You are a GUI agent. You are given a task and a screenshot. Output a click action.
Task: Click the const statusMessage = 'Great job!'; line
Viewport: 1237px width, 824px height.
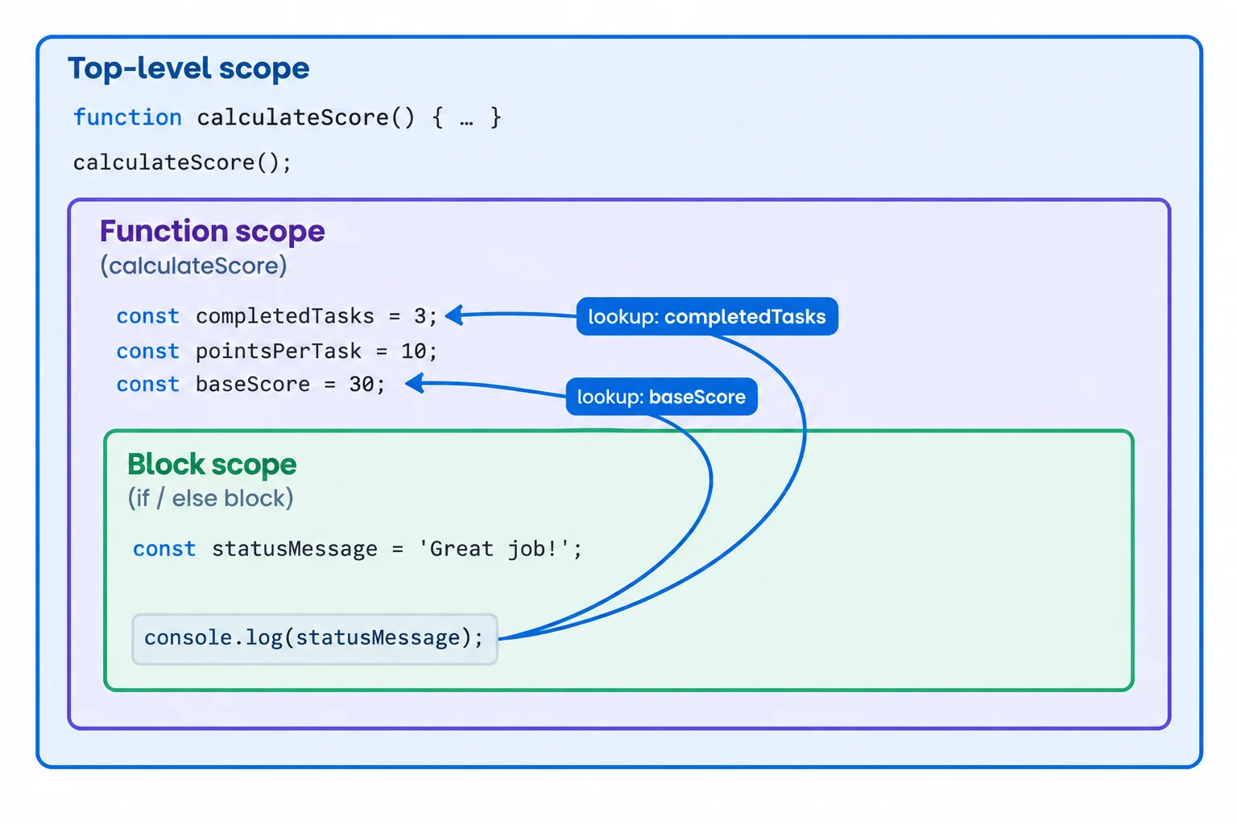pyautogui.click(x=358, y=549)
